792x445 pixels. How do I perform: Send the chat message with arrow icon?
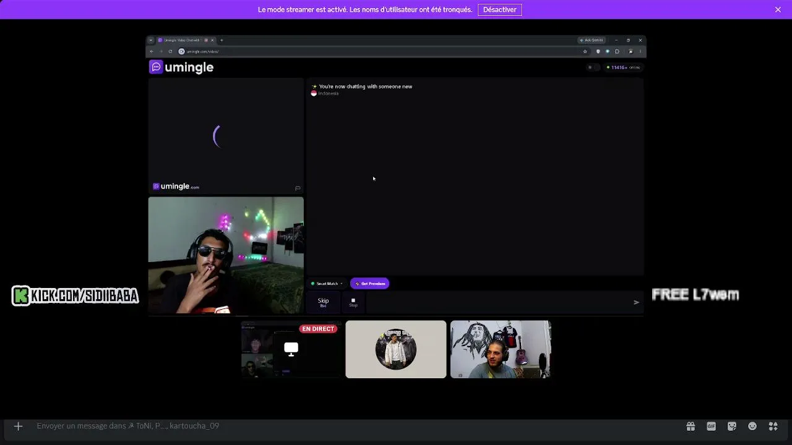click(x=636, y=302)
